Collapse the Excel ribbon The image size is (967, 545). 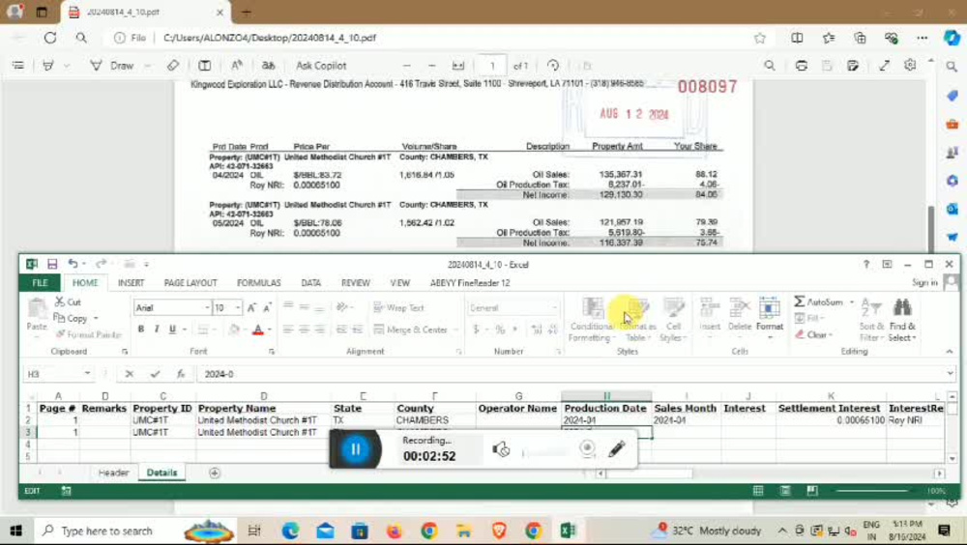(x=950, y=352)
